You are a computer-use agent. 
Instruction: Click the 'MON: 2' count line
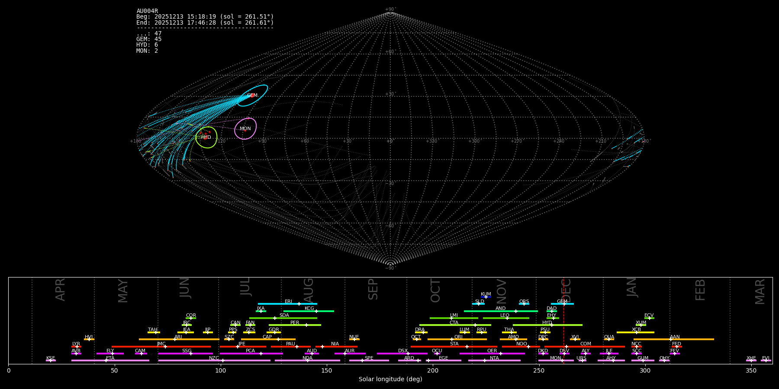click(x=147, y=51)
